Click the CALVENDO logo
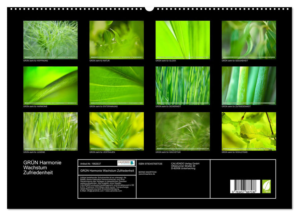299x216 pixels. (126, 163)
